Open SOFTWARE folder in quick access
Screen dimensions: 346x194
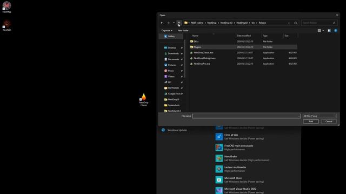[x=173, y=88]
